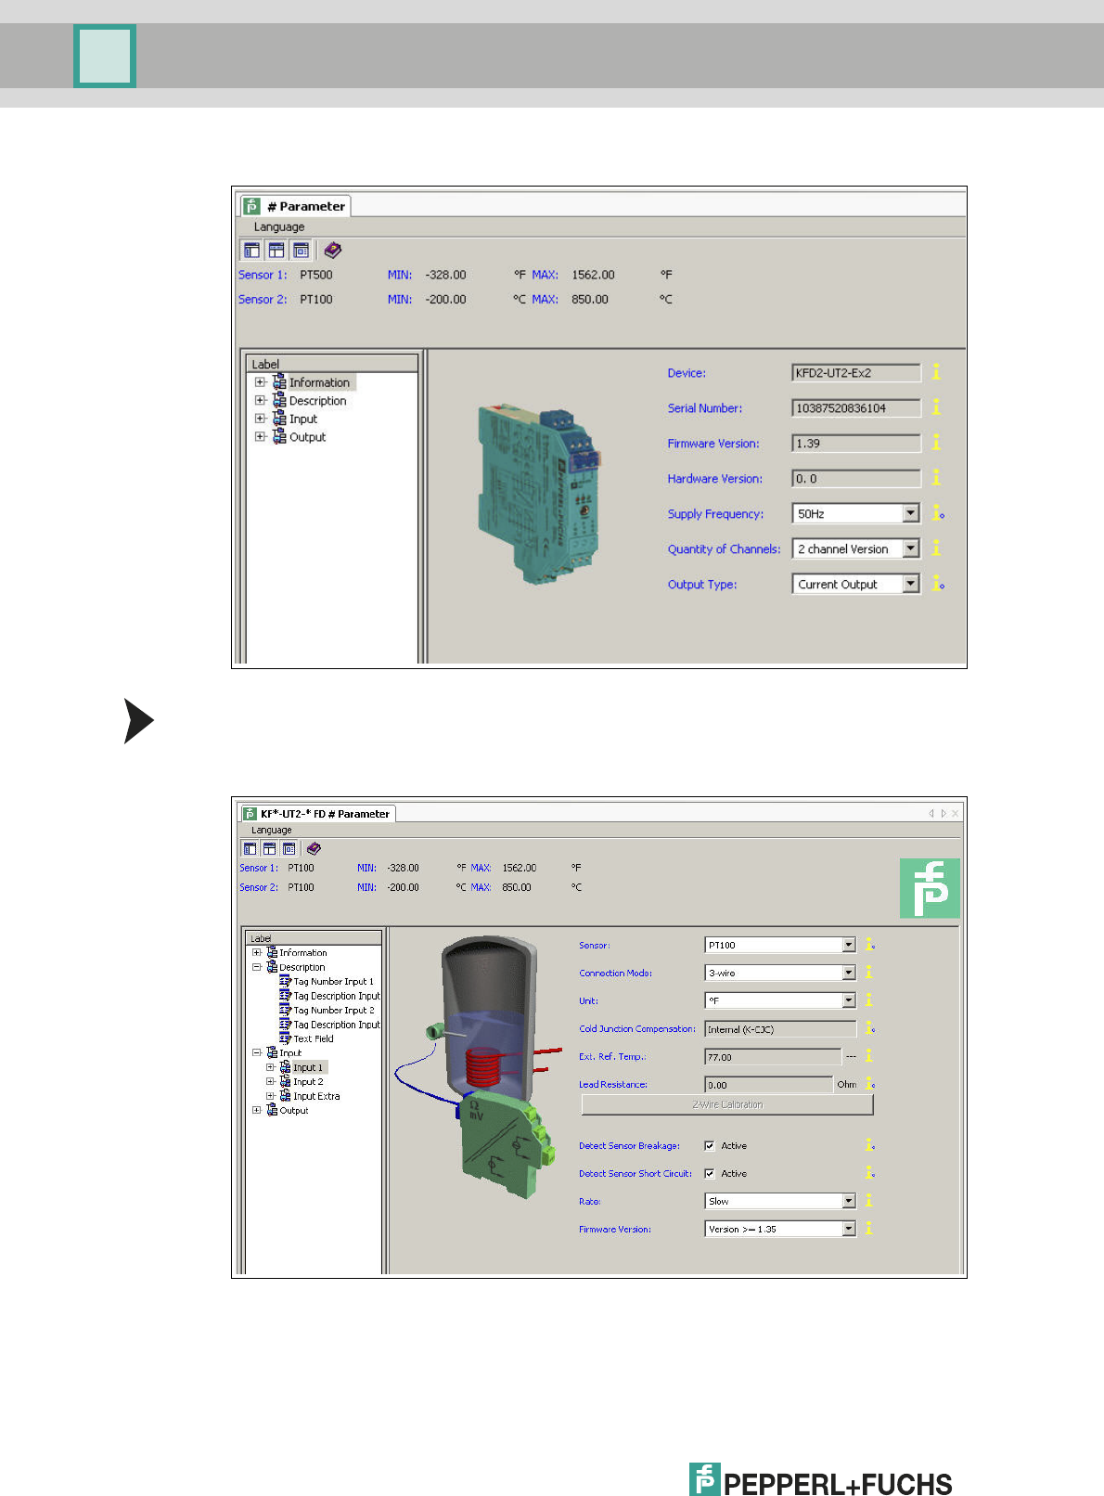This screenshot has width=1104, height=1496.
Task: Toggle Detect Sensor Short Circuit Active checkbox
Action: (x=710, y=1174)
